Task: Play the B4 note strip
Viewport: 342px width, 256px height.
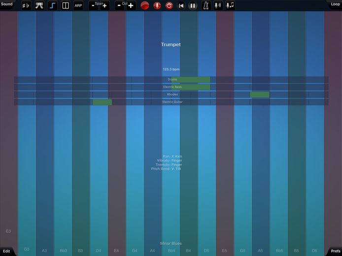Action: [189, 133]
